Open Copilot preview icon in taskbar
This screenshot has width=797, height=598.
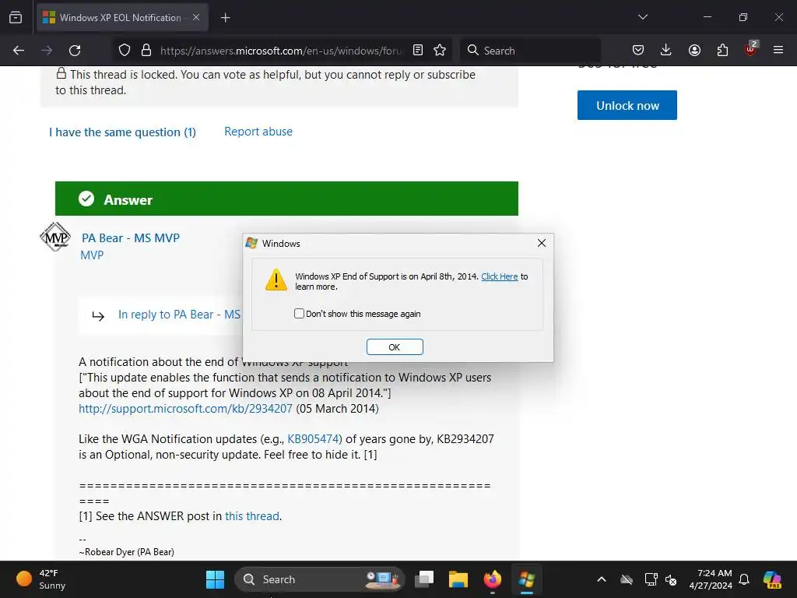point(772,579)
